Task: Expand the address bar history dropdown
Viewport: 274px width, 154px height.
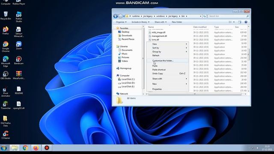Action: pyautogui.click(x=201, y=16)
